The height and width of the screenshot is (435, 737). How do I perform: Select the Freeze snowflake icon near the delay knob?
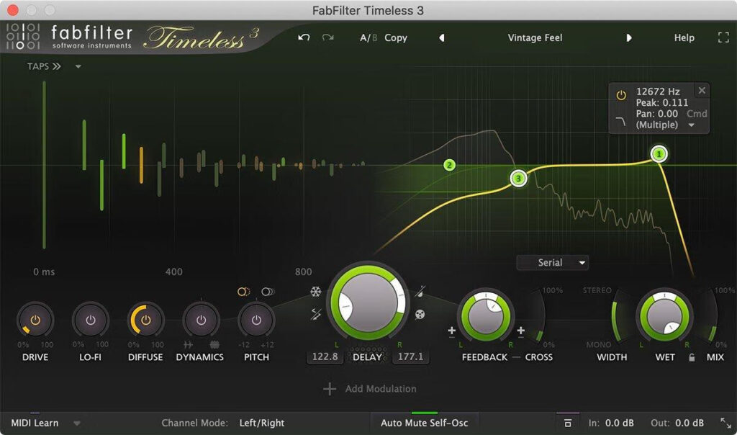pos(315,290)
